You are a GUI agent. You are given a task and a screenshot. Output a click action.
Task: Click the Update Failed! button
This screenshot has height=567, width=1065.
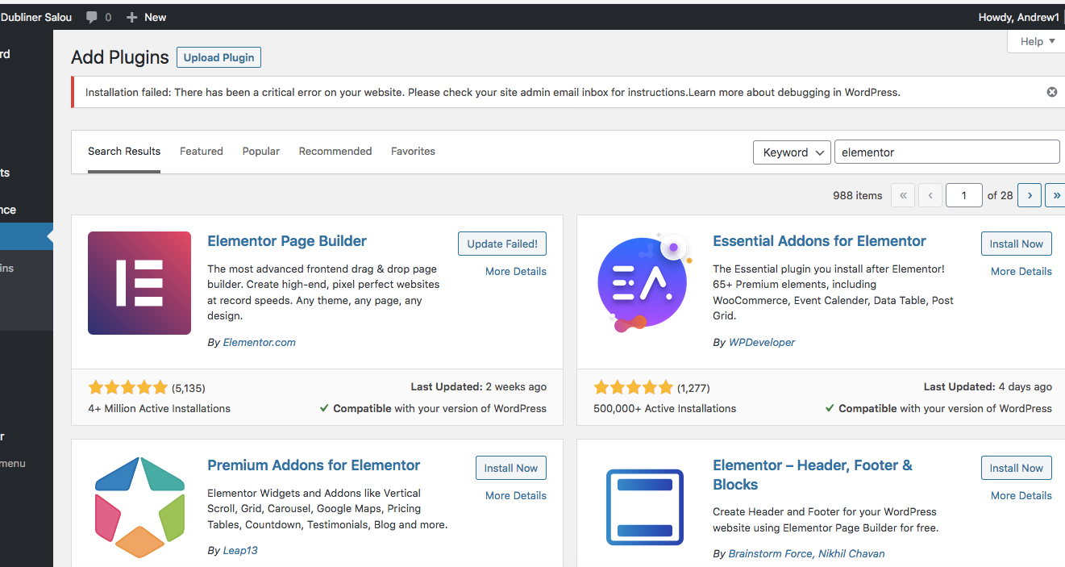pyautogui.click(x=502, y=244)
